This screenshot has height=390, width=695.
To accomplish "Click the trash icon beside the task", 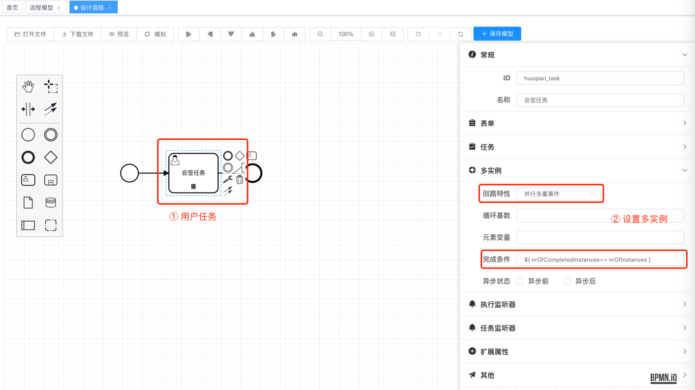I will [x=240, y=180].
